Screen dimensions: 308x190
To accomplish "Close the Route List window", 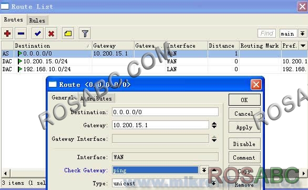I will (302, 7).
